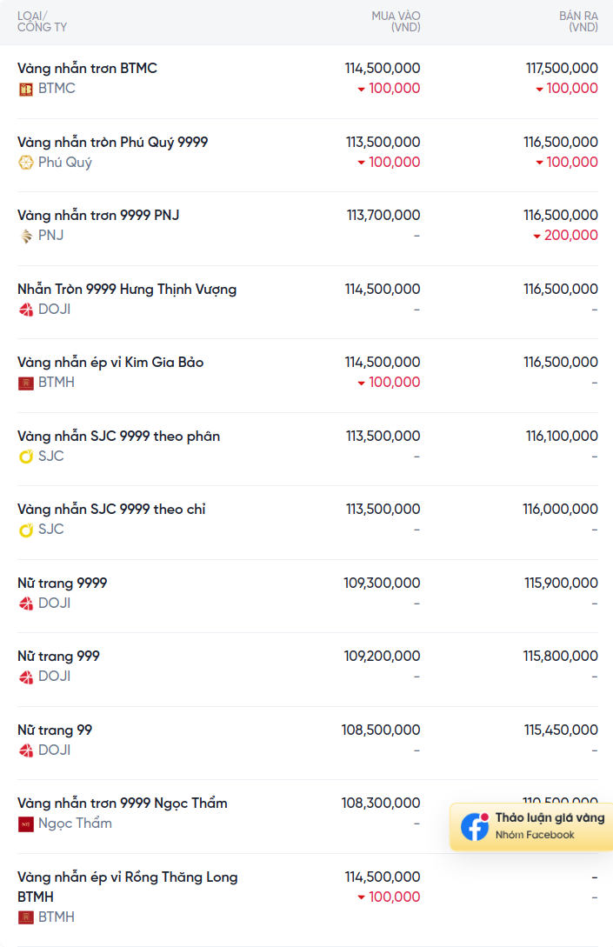The height and width of the screenshot is (947, 613).
Task: Click the BTMC logo icon in first row
Action: [25, 90]
